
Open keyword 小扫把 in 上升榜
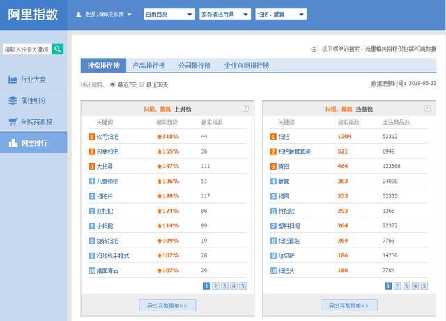coord(105,226)
